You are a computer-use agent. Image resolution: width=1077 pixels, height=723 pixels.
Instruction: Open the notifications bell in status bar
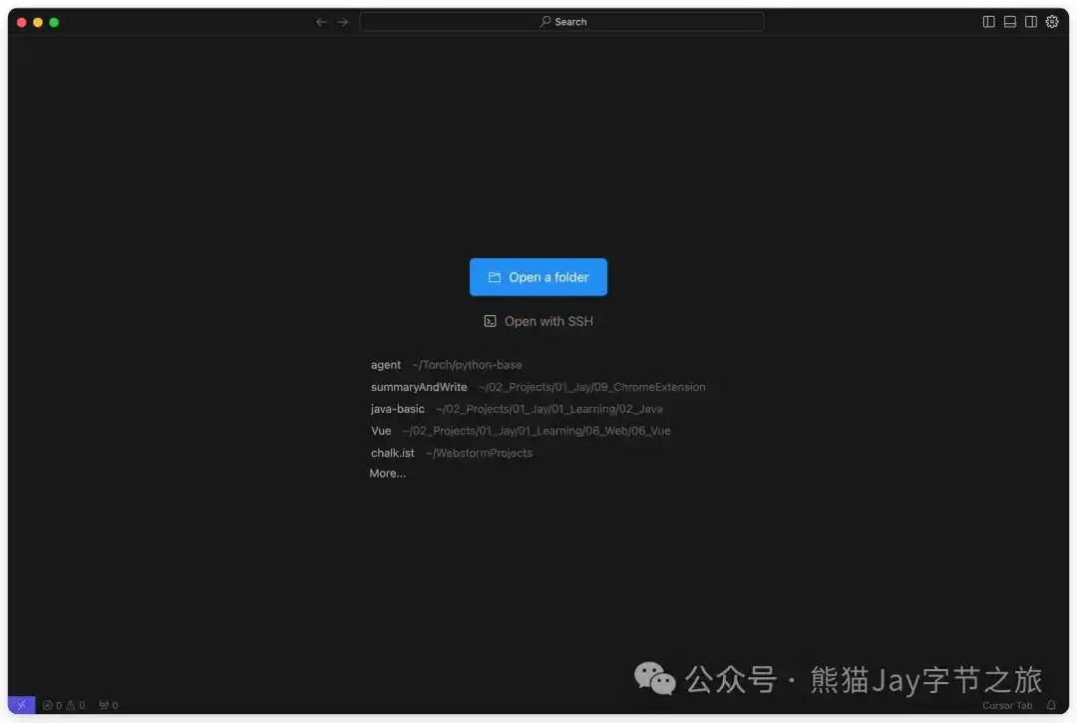(x=1053, y=705)
